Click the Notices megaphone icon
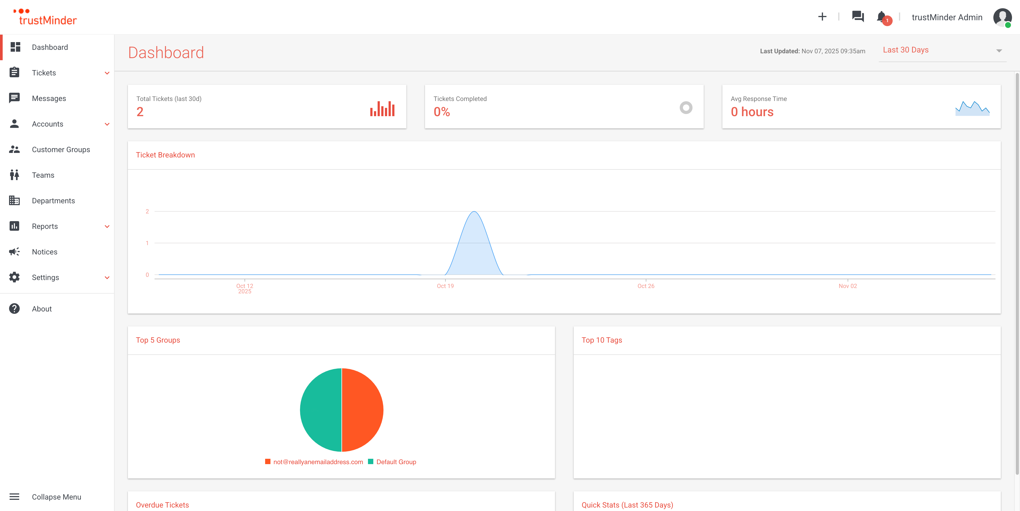Screen dimensions: 1020x511 (15, 252)
